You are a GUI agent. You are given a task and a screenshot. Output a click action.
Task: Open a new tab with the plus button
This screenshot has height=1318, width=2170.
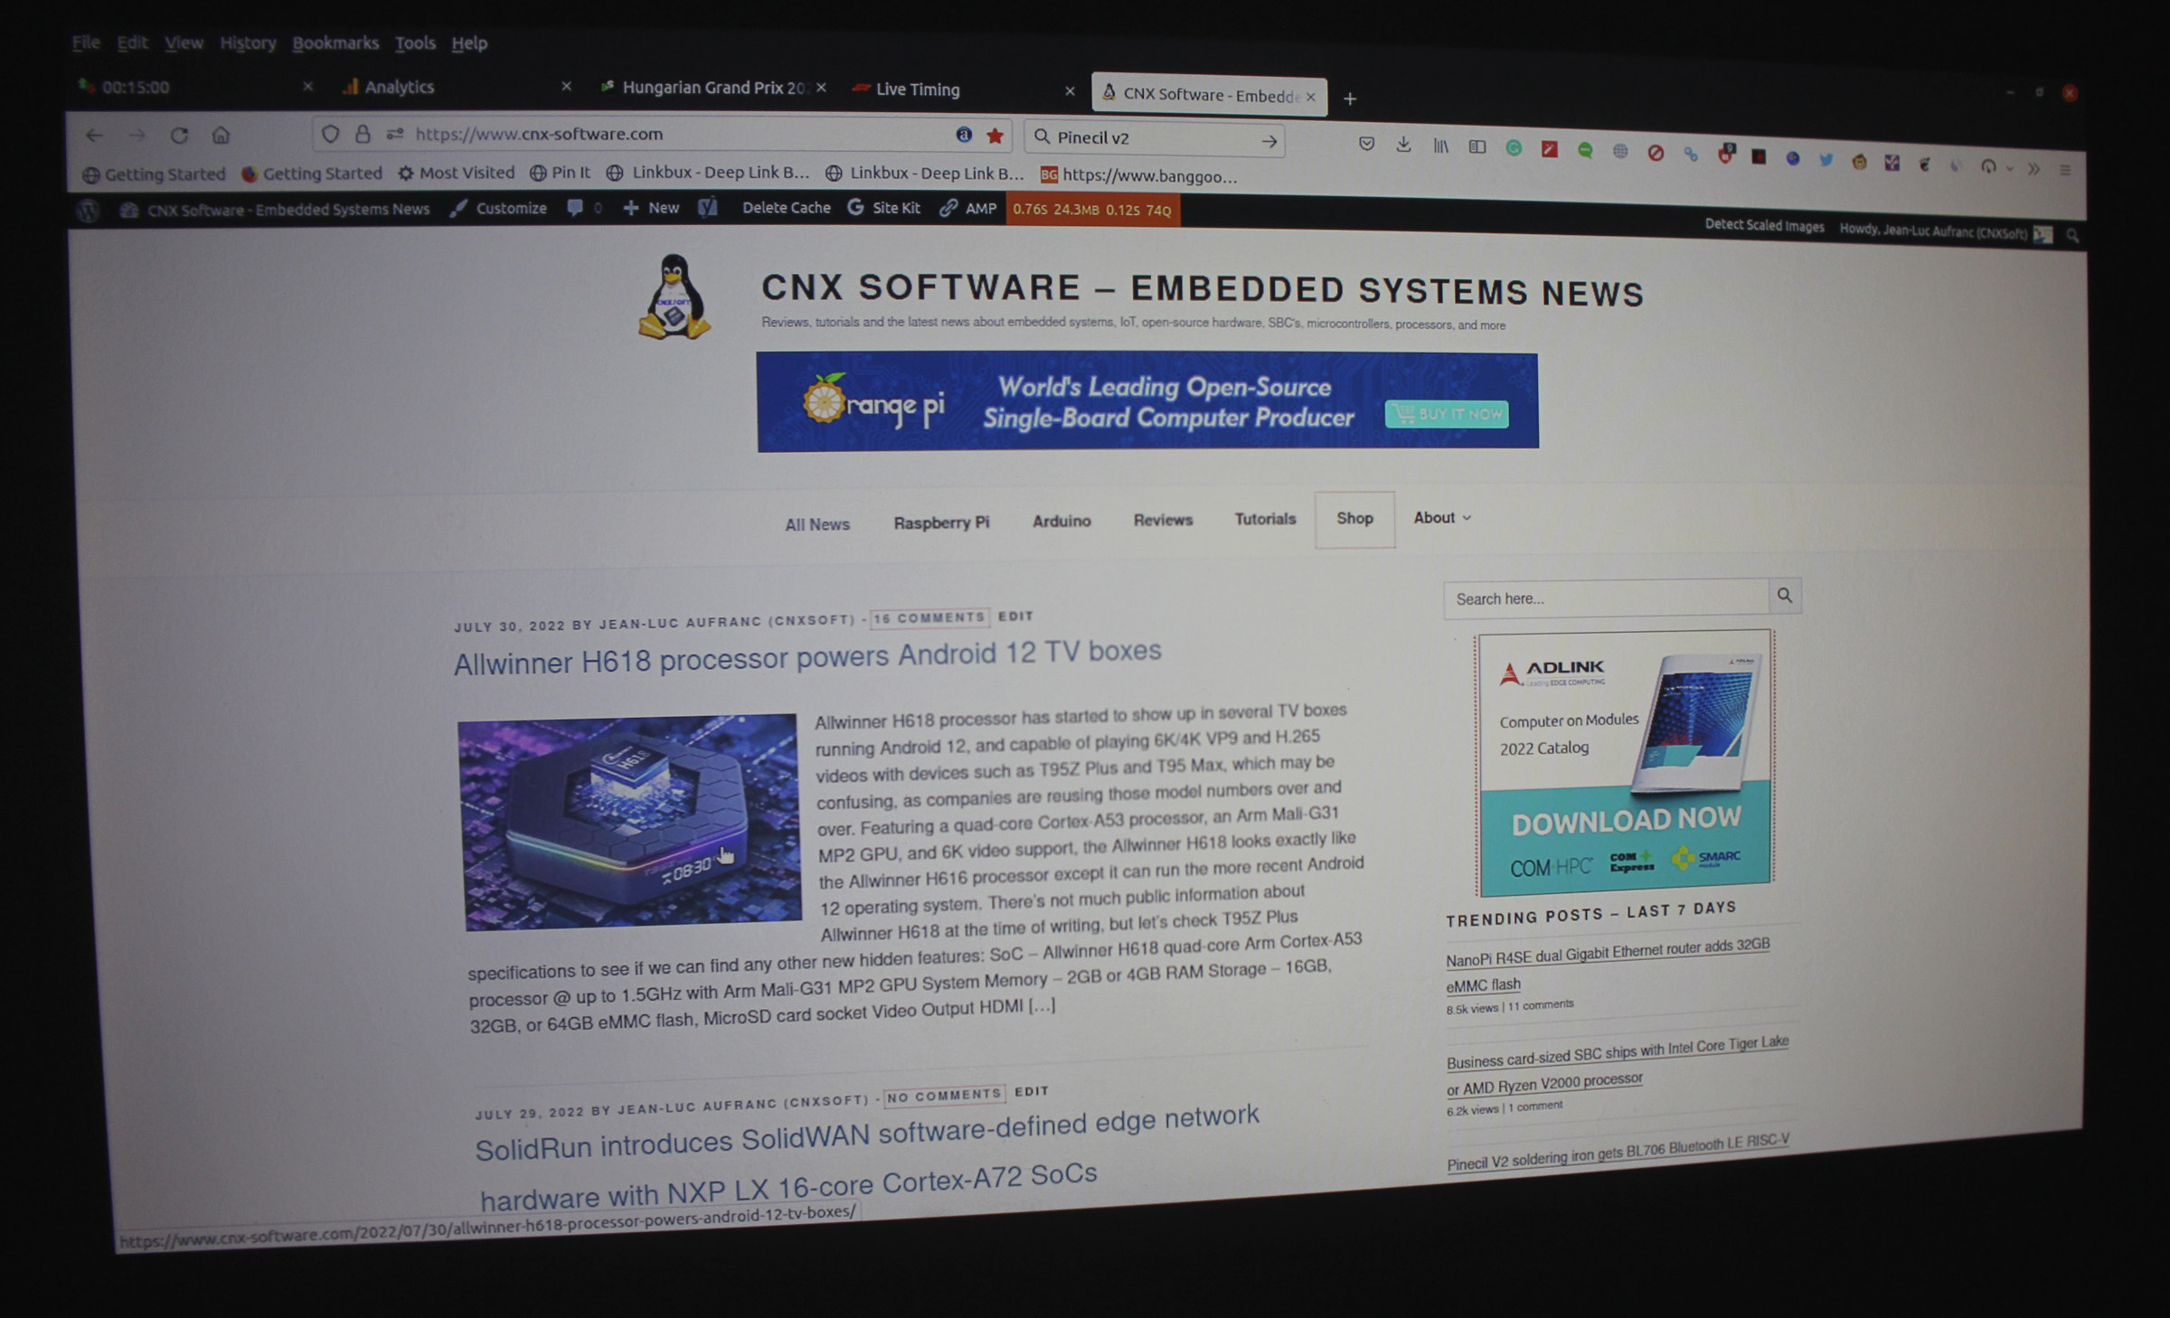pyautogui.click(x=1350, y=99)
